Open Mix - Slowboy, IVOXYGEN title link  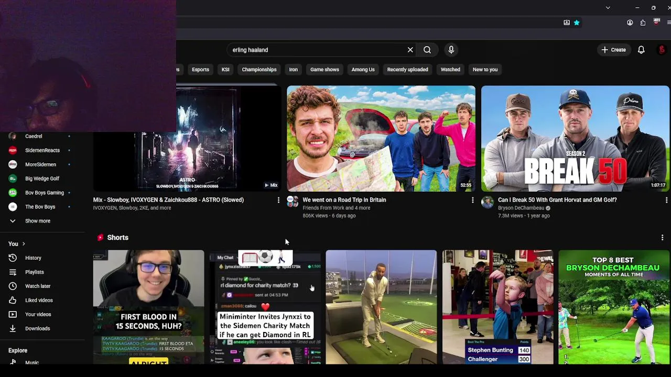[168, 199]
